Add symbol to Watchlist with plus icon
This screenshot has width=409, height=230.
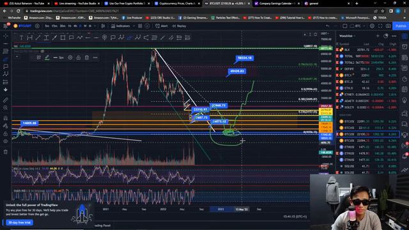(x=378, y=36)
